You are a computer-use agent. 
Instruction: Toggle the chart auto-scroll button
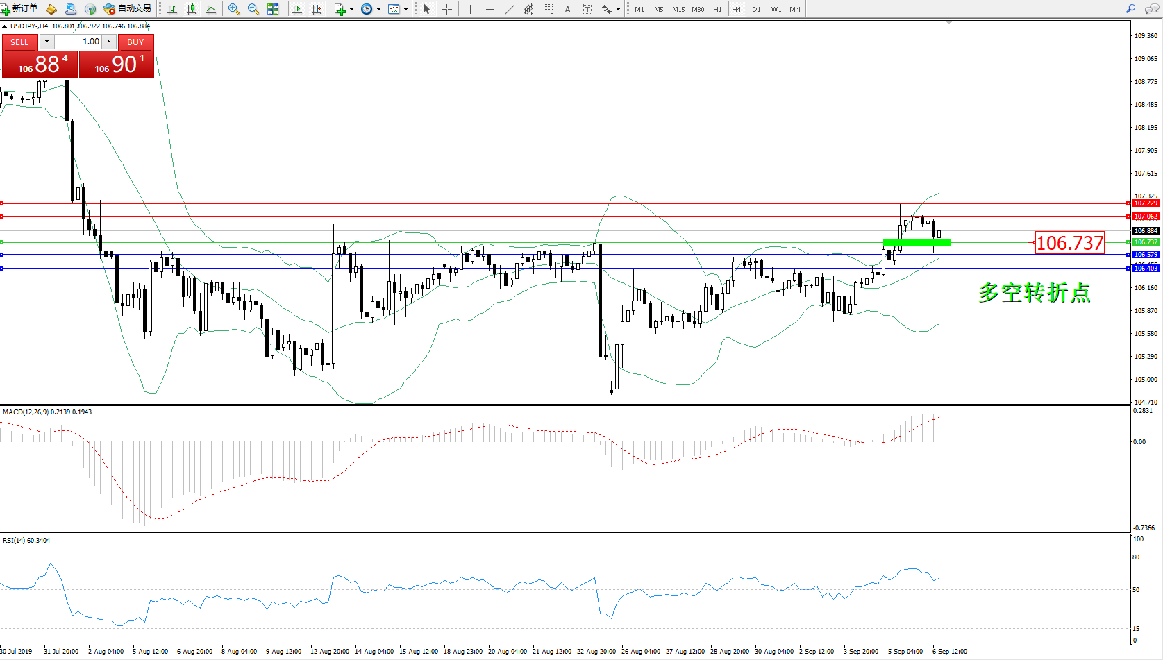pos(297,9)
